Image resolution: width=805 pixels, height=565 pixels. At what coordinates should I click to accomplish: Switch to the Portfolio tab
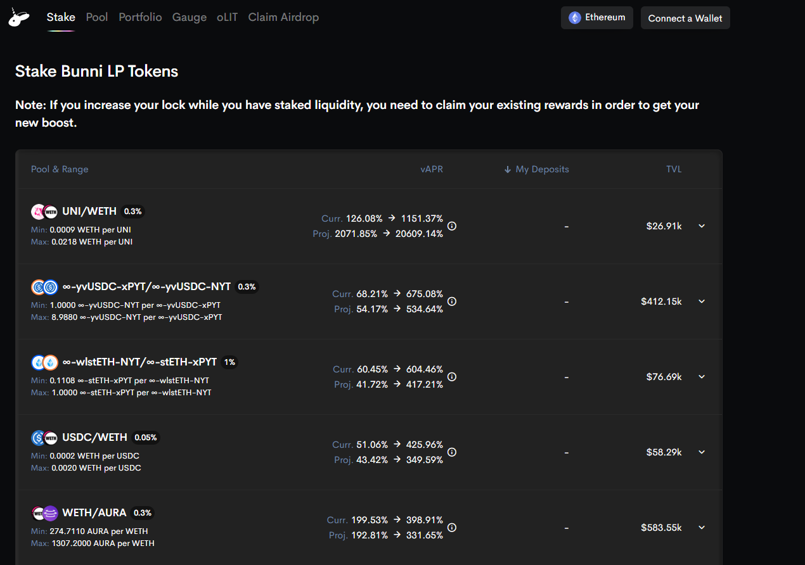tap(140, 17)
